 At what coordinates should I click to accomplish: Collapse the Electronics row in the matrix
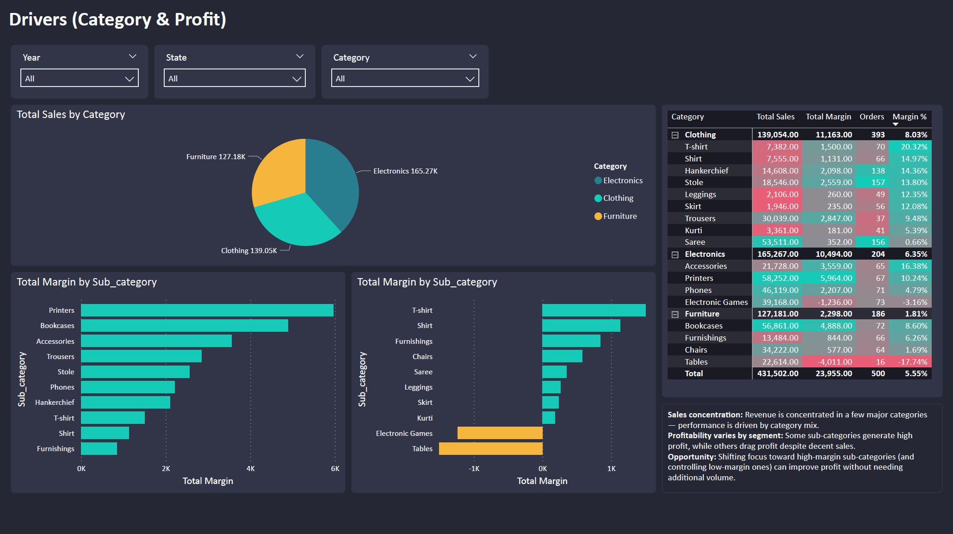point(674,254)
